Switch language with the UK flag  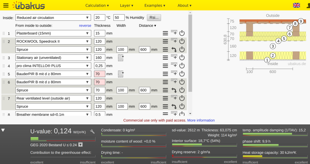(x=296, y=5)
